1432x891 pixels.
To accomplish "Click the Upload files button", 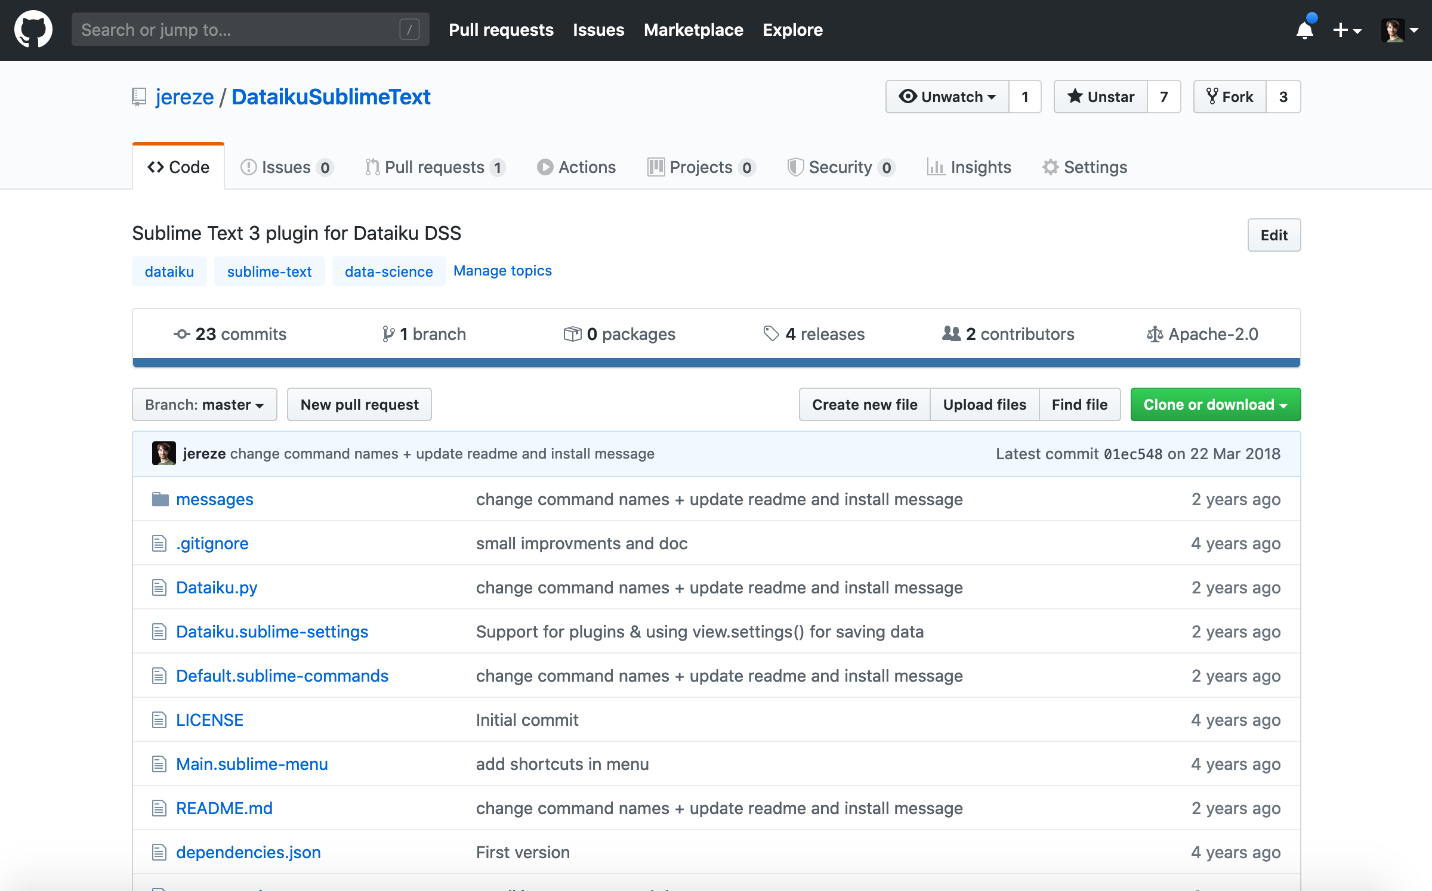I will 984,403.
